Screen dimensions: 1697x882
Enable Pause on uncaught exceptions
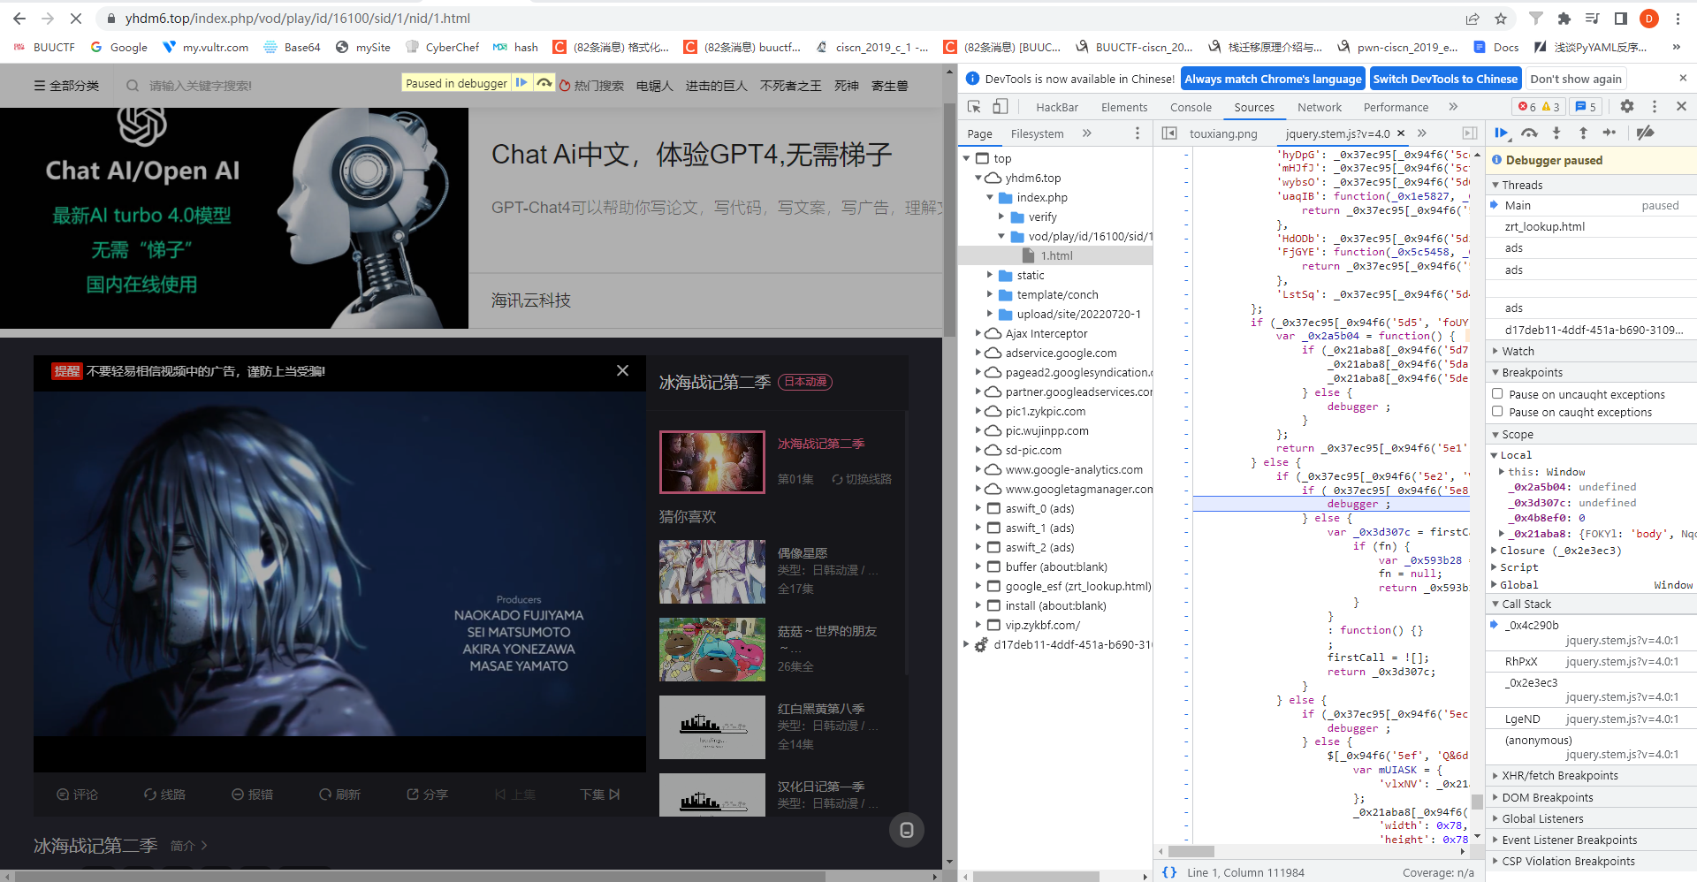point(1497,393)
